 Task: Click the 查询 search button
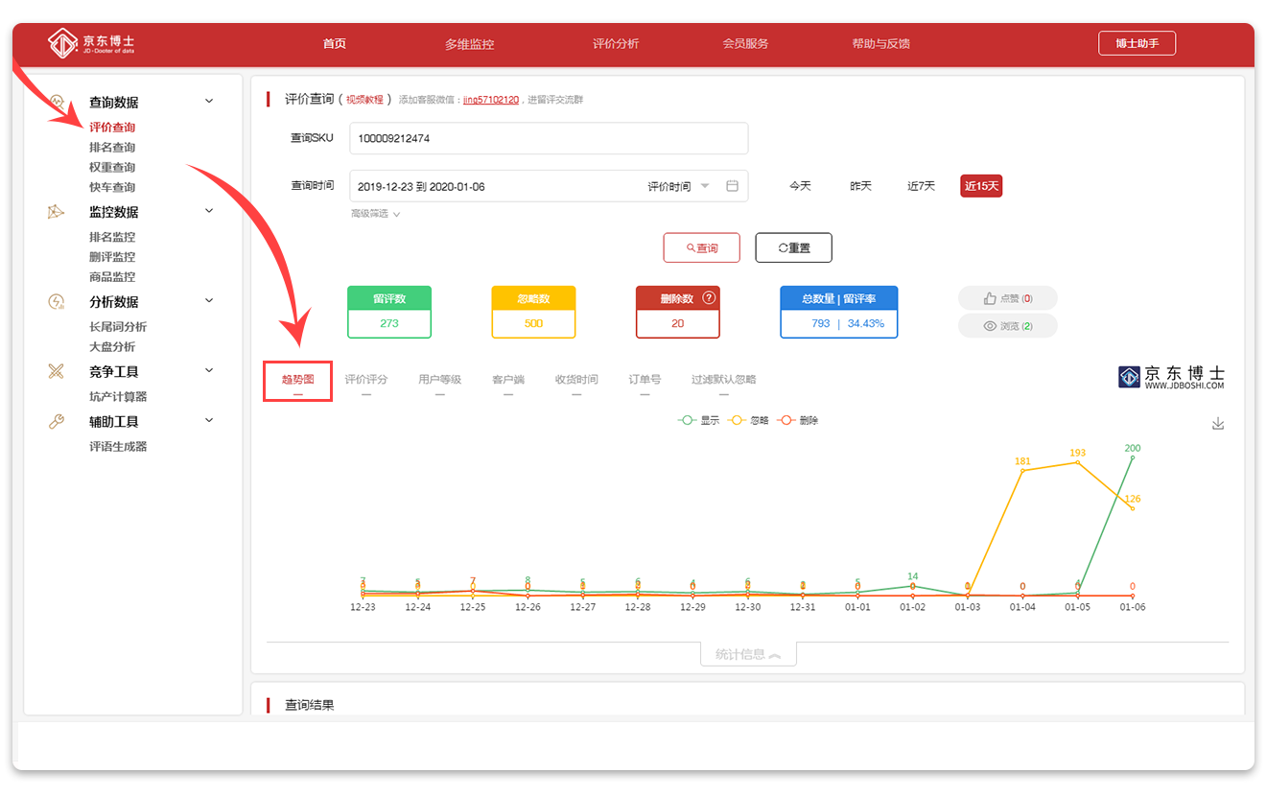coord(702,247)
